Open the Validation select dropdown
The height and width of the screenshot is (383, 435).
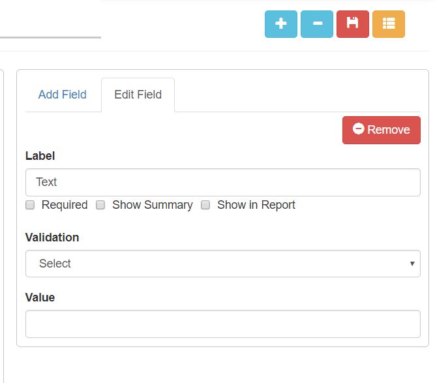(x=222, y=264)
